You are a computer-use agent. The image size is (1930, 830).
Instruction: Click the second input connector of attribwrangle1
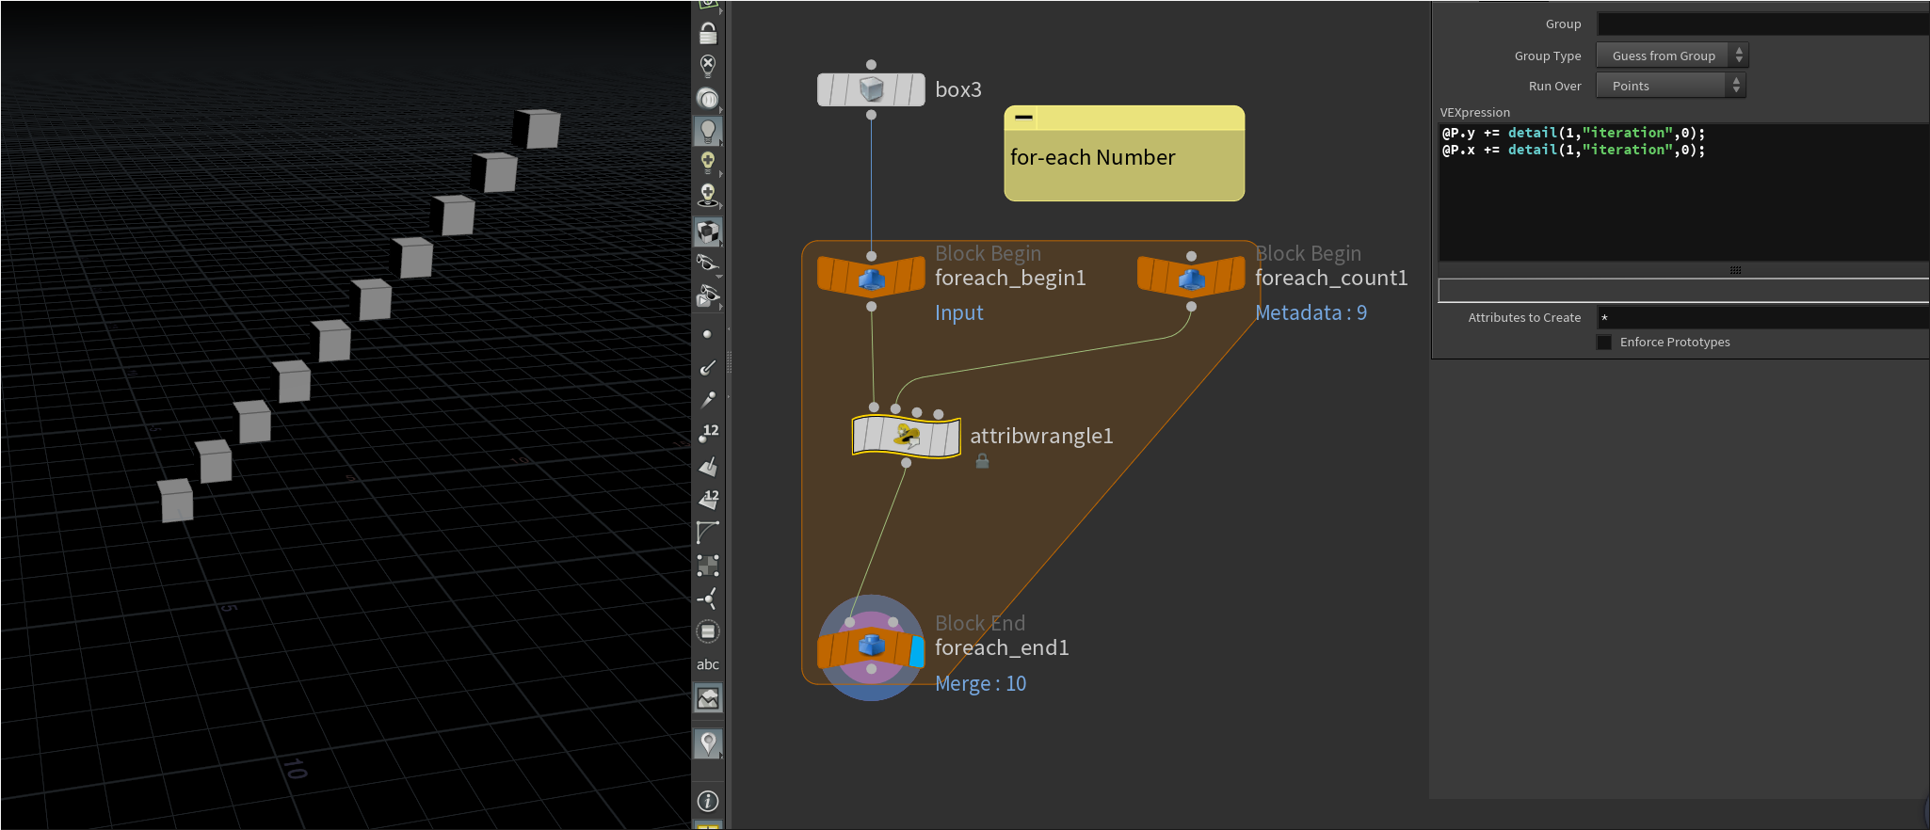(895, 408)
